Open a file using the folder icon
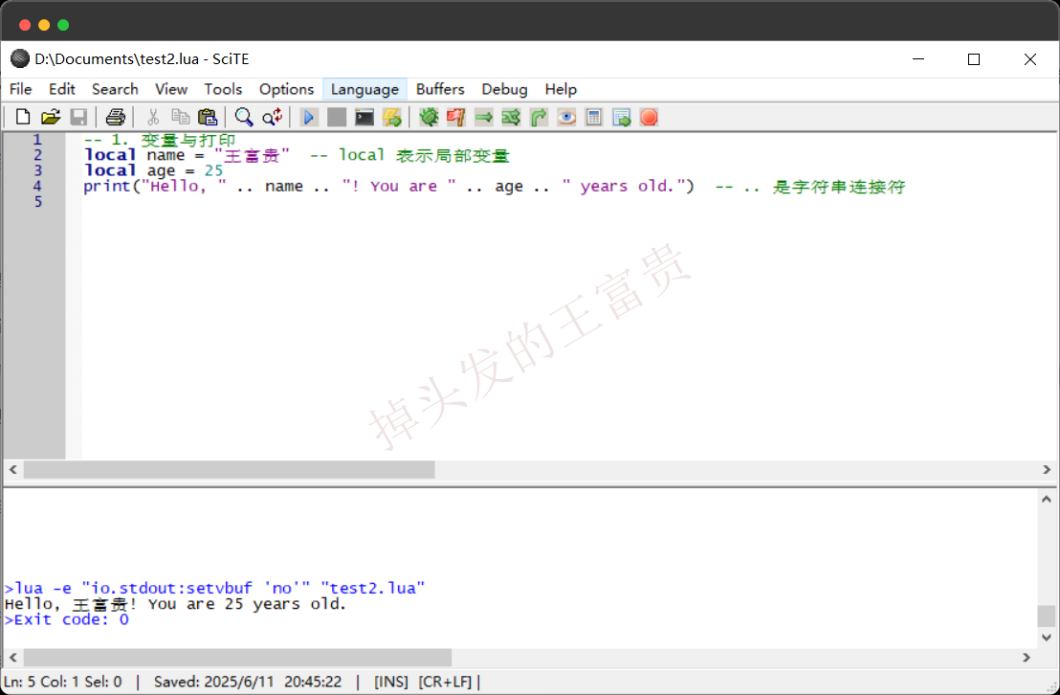 pyautogui.click(x=51, y=117)
